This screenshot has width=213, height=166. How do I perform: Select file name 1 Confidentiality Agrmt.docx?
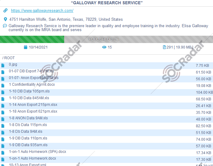[32, 85]
